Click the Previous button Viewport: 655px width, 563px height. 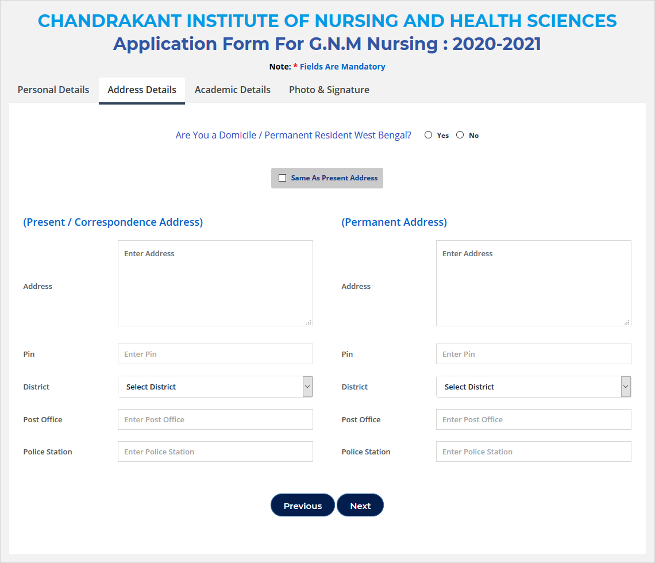[x=303, y=506]
